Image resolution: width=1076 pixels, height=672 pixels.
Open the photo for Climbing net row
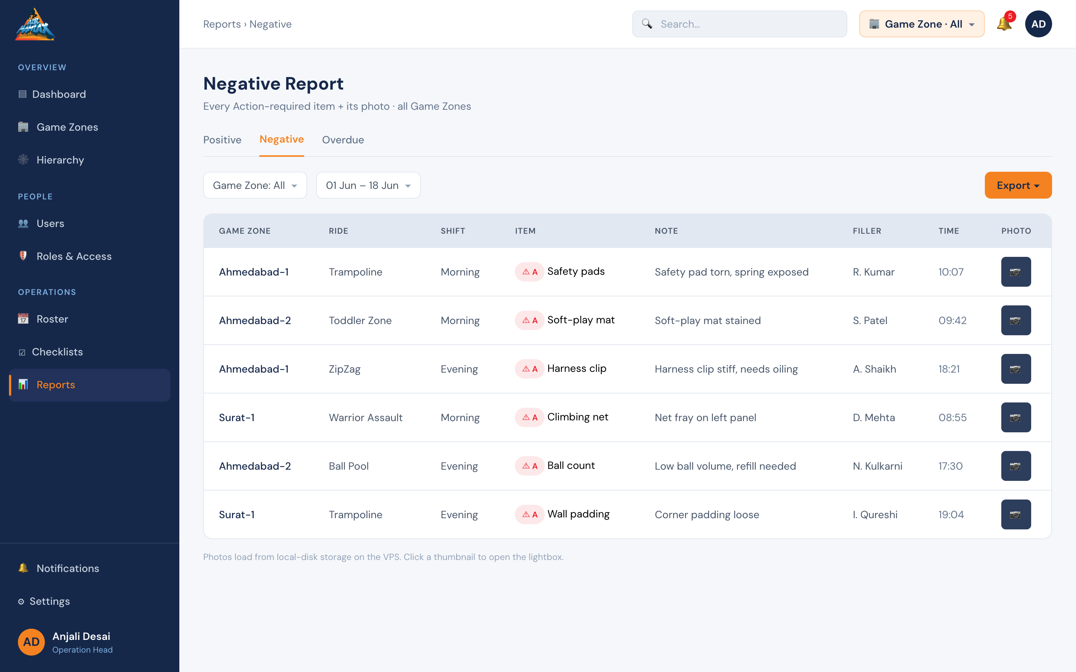point(1015,417)
